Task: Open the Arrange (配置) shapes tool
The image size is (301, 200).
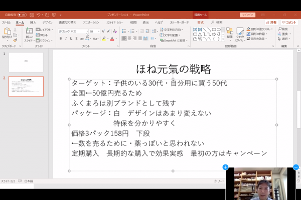Action: tap(229, 33)
